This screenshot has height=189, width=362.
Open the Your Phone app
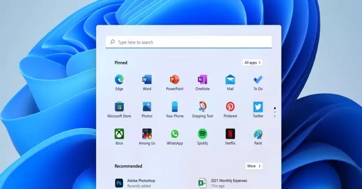coord(174,107)
